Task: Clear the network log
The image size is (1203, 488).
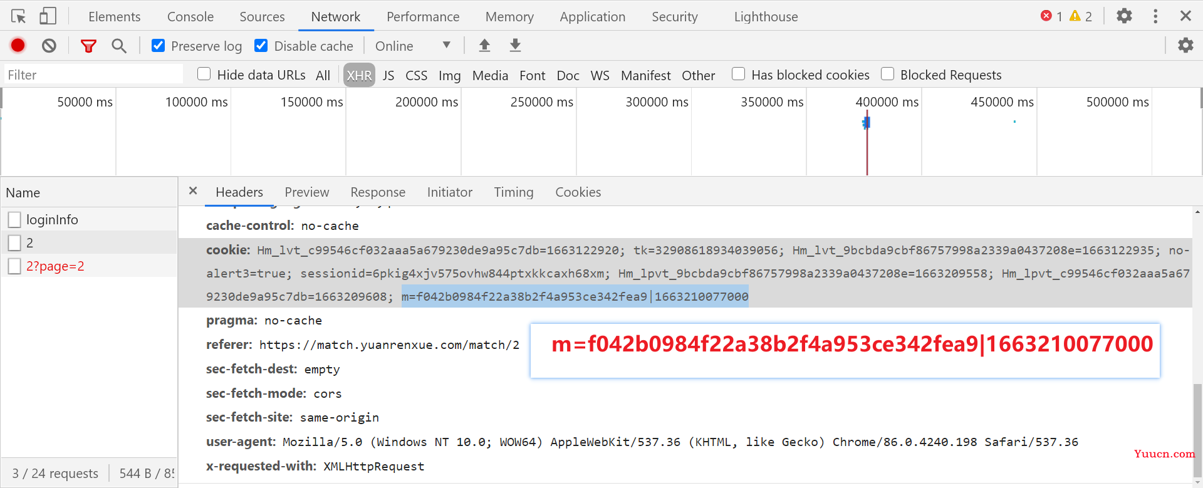Action: pos(49,45)
